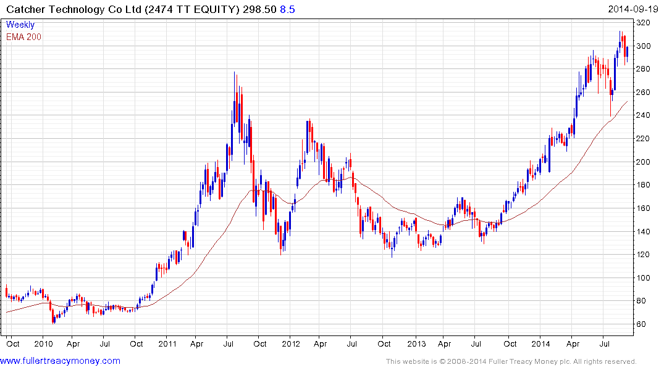Click the 280 price axis label

point(643,69)
